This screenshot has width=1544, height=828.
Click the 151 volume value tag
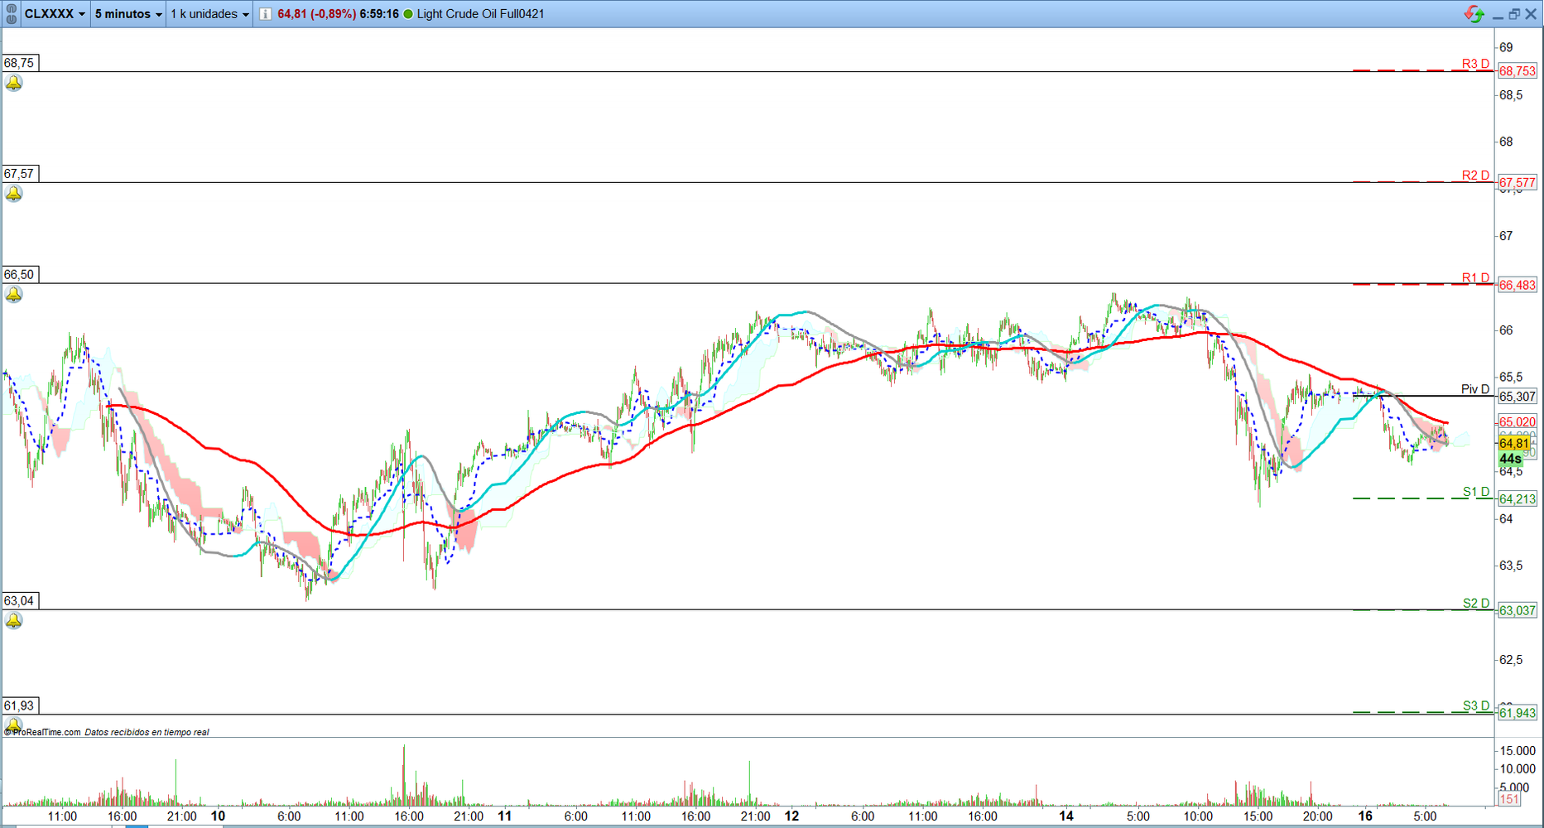click(x=1510, y=799)
